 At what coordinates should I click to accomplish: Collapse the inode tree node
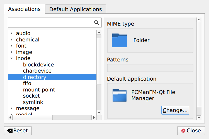pos(11,58)
